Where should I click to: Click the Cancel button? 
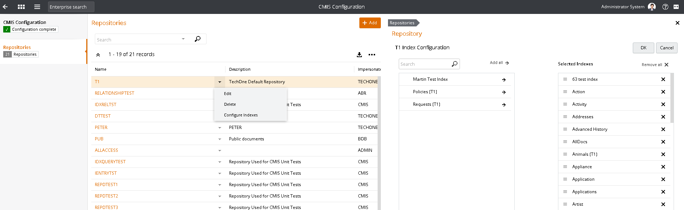(x=666, y=48)
